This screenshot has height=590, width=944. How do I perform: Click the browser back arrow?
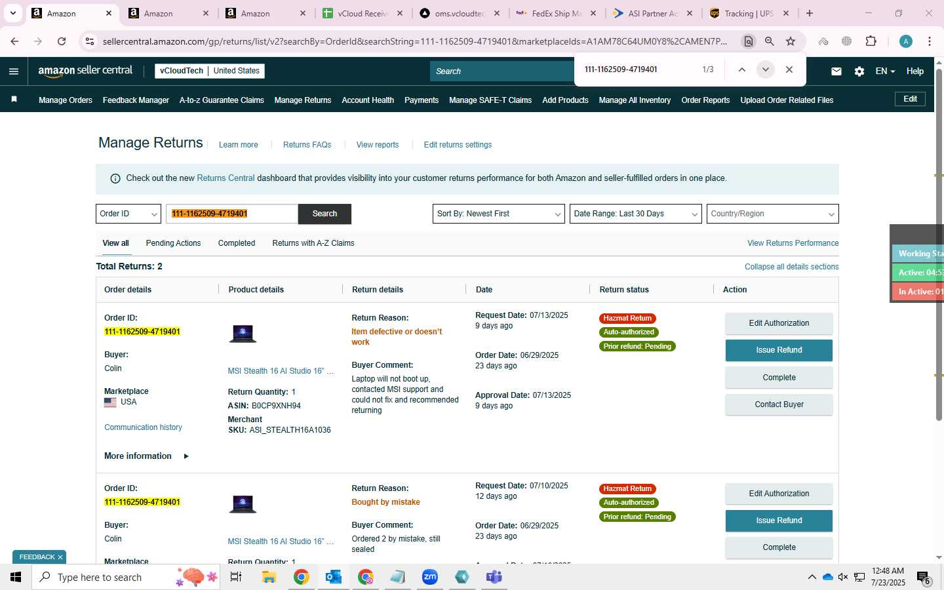(x=14, y=41)
